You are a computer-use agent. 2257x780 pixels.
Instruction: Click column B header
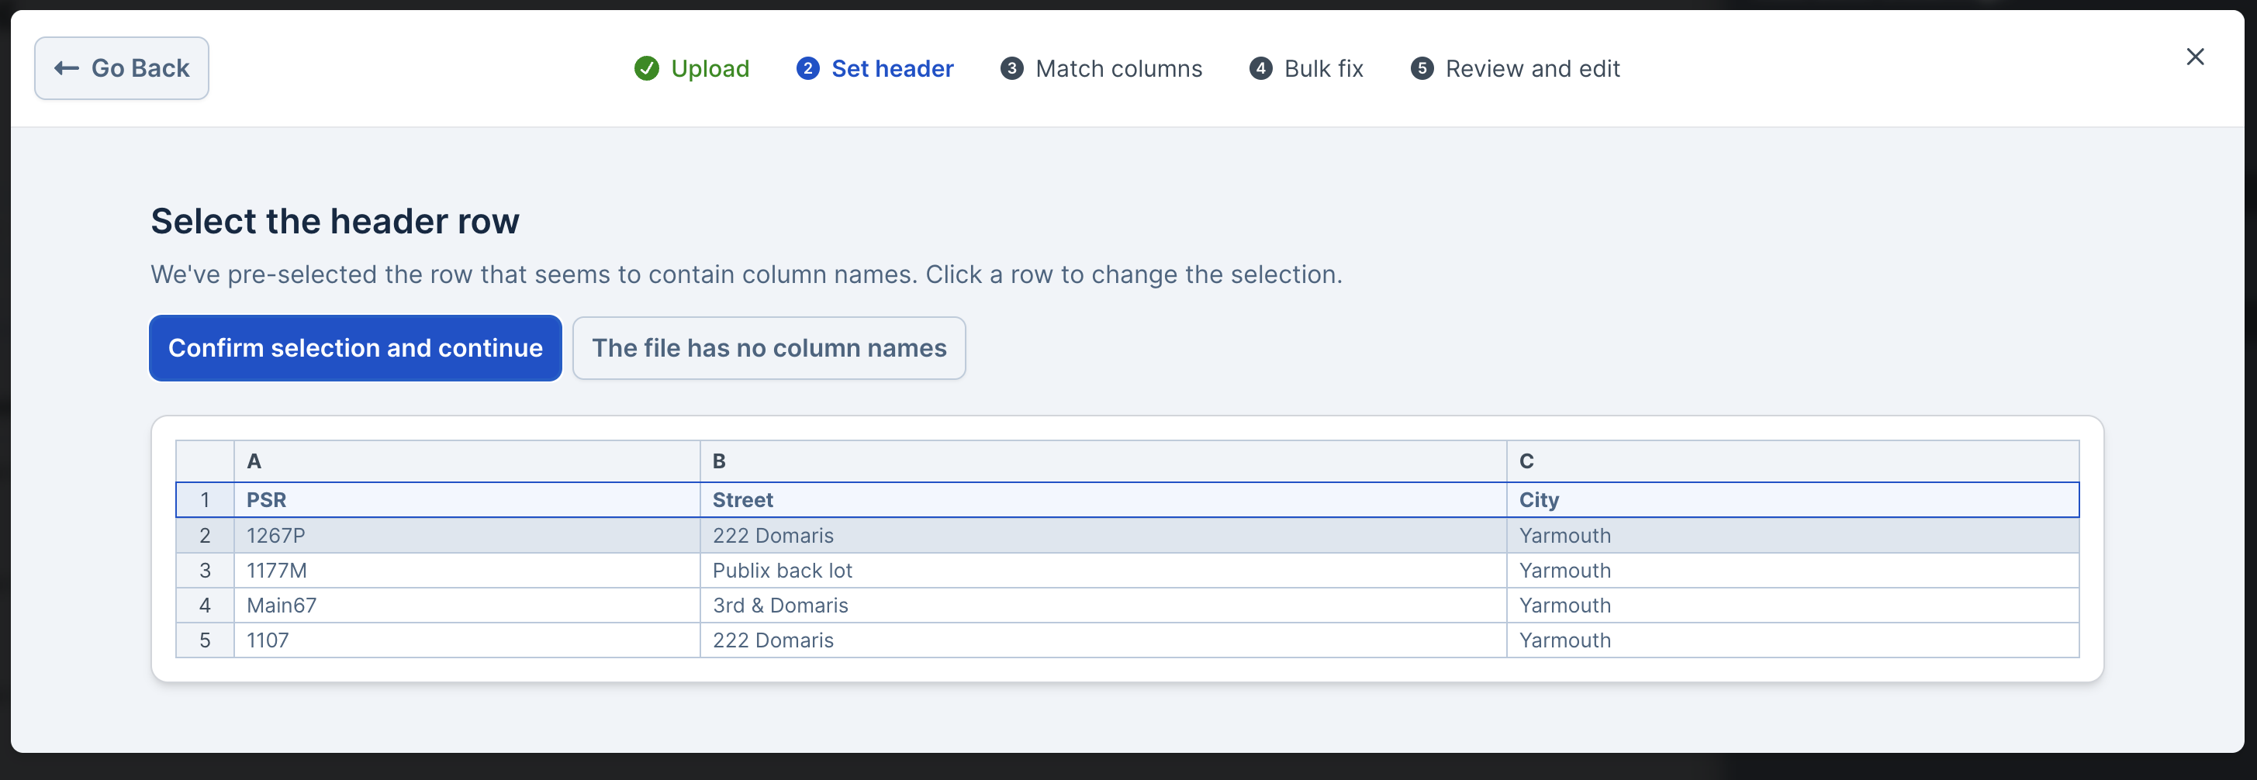[1103, 461]
